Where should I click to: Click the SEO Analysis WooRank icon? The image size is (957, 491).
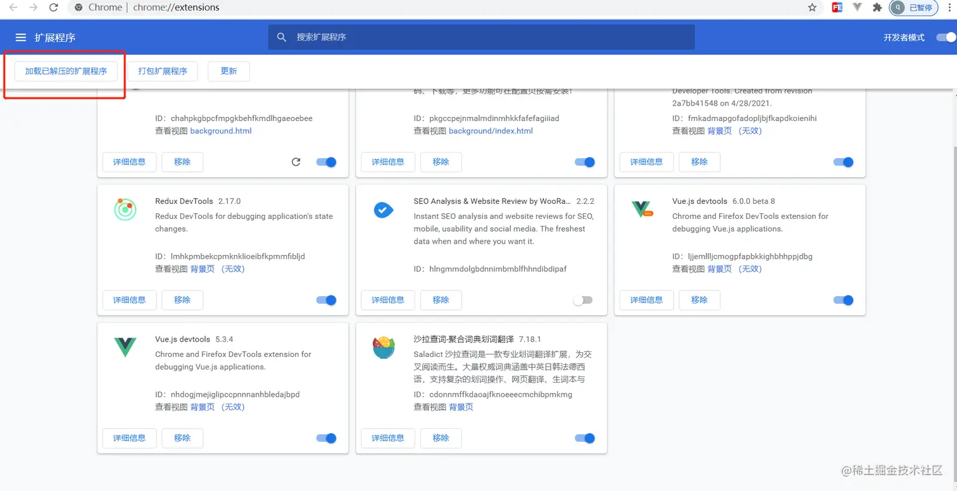coord(384,209)
